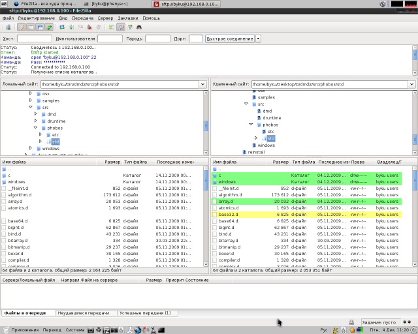
Task: Click the GNOME foot icon beside Приложения
Action: point(6,330)
